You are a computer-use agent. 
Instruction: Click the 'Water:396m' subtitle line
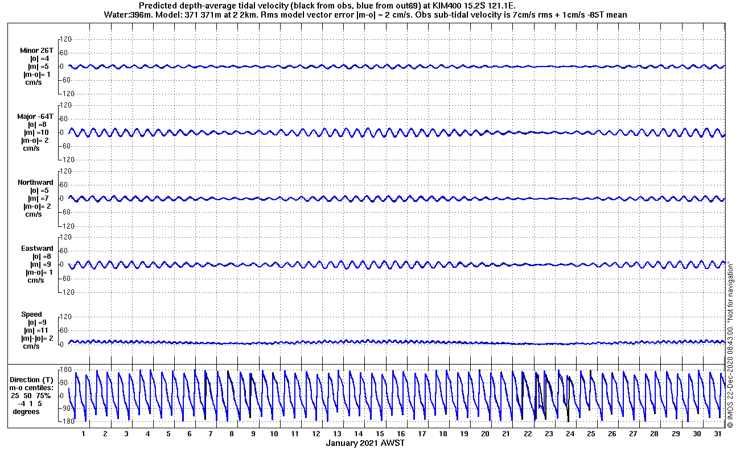(x=366, y=15)
